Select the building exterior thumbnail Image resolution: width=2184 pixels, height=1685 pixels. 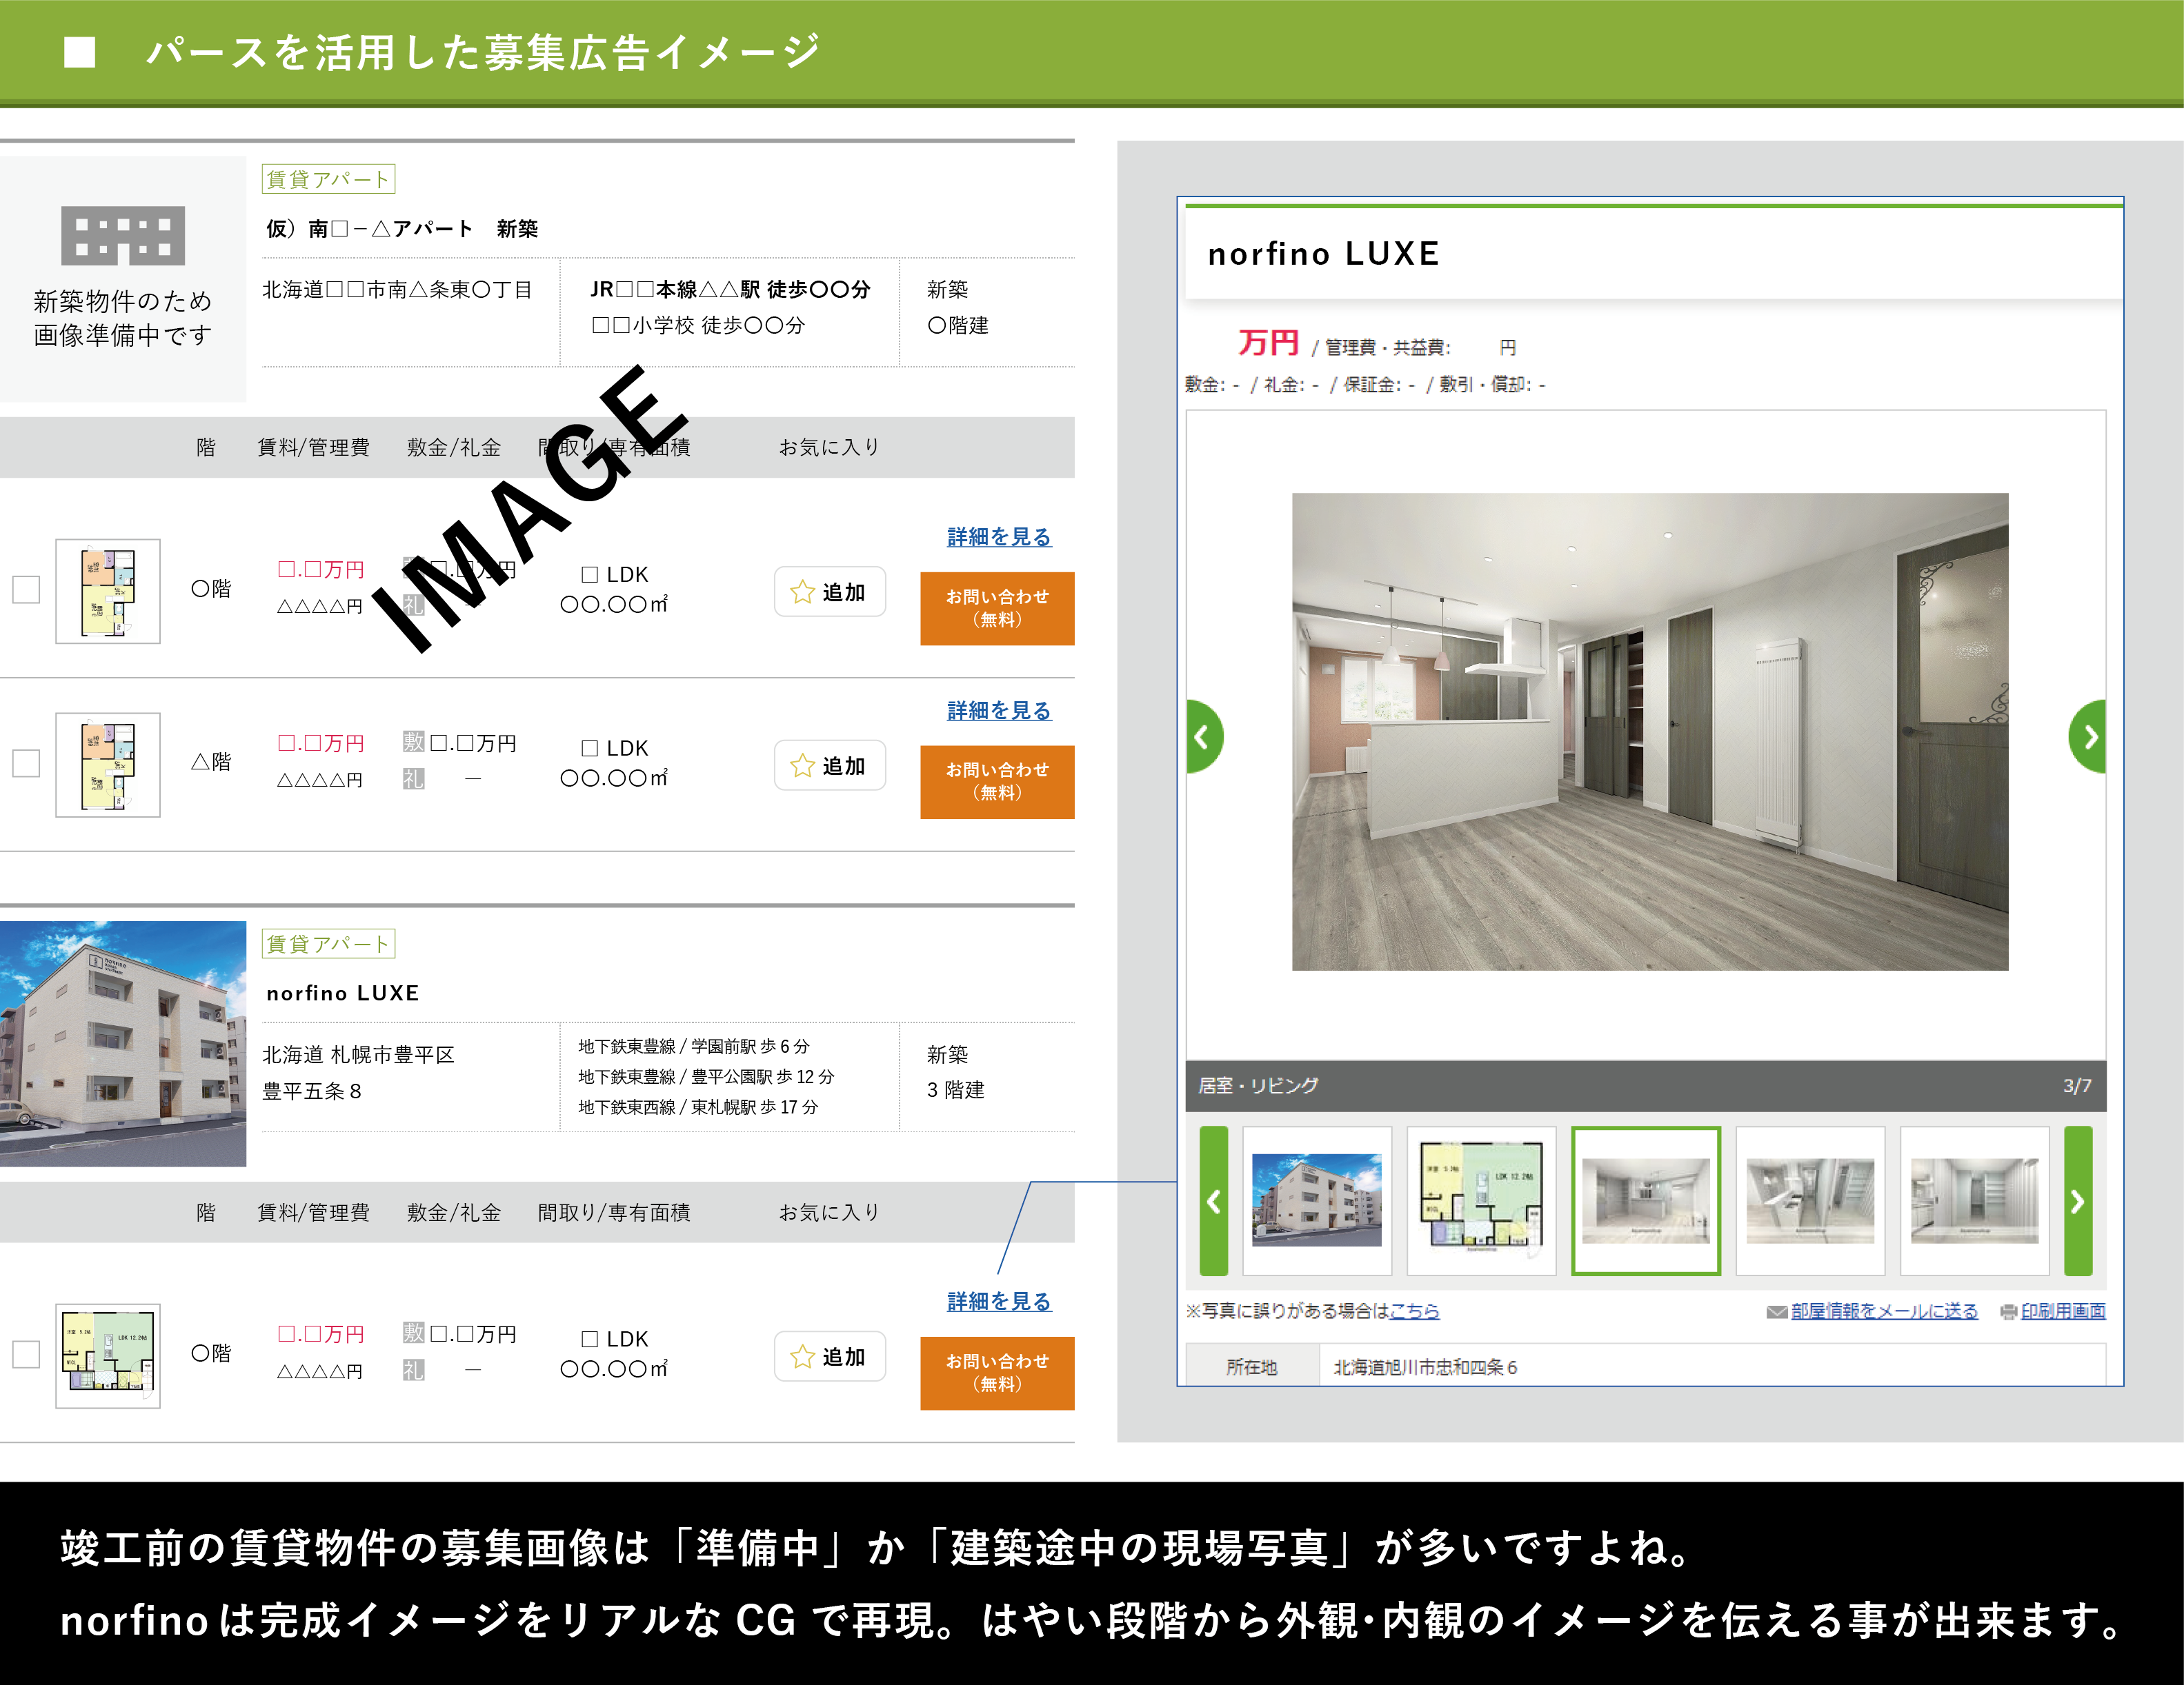point(1317,1200)
